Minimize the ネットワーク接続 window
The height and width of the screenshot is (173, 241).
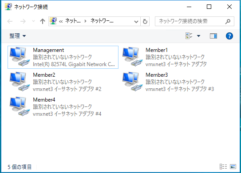click(189, 7)
